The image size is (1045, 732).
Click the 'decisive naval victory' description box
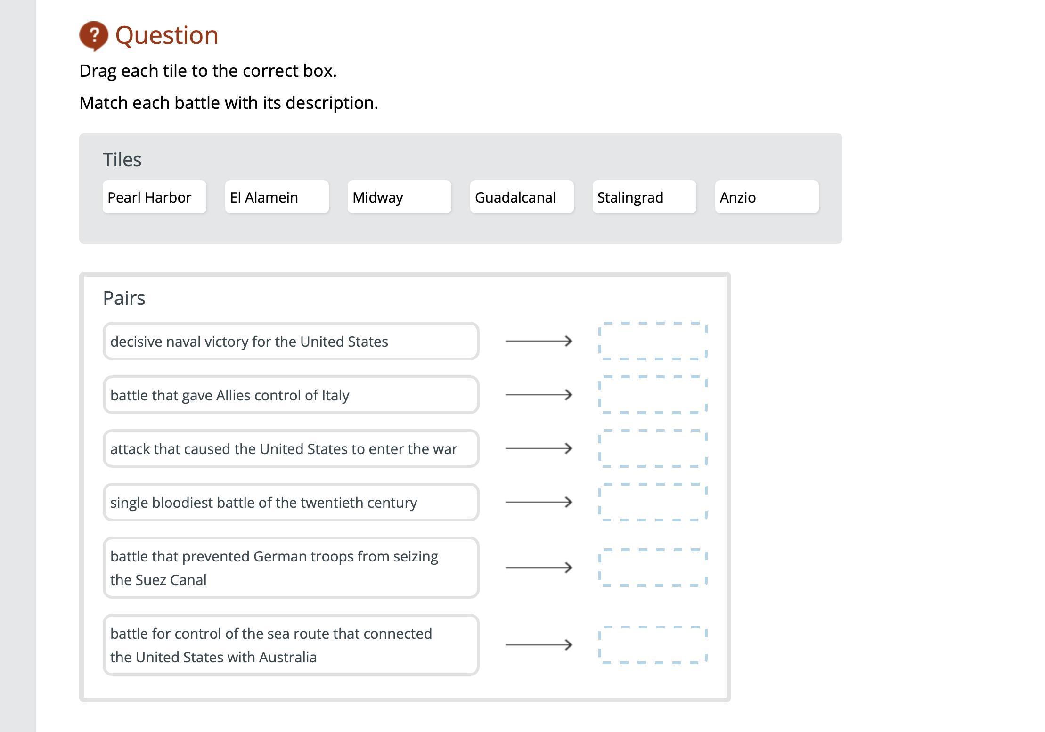point(291,341)
